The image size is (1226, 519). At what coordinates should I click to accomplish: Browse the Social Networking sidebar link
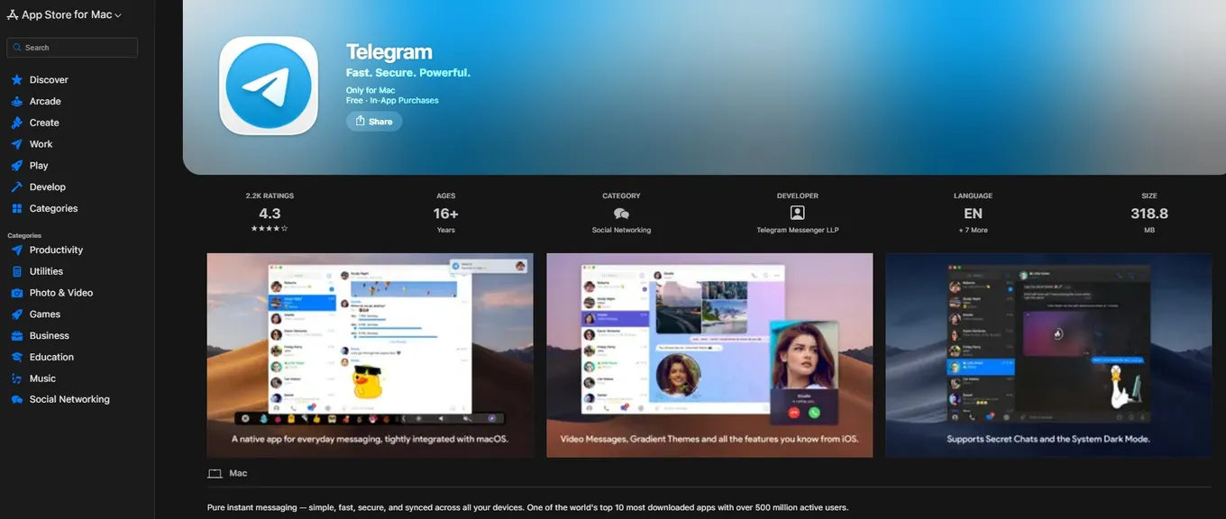[69, 400]
